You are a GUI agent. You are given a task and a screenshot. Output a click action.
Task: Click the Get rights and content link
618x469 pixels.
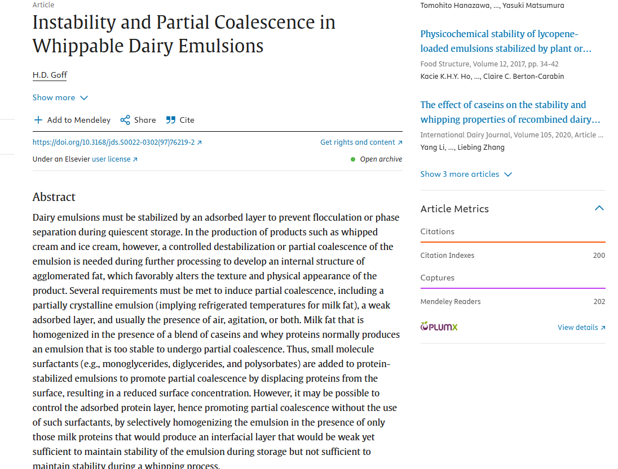[x=357, y=142]
